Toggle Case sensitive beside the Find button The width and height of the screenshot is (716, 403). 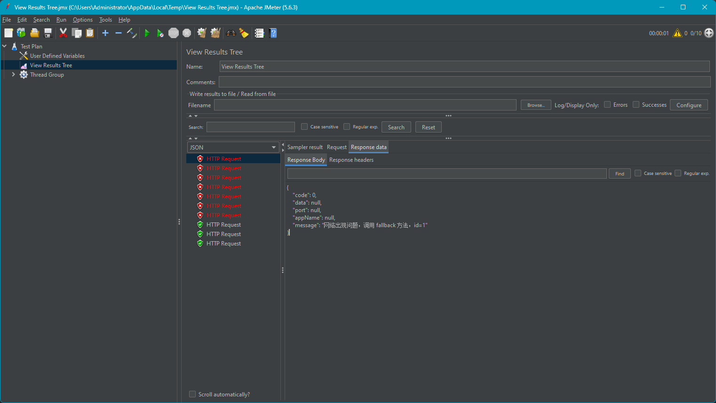[638, 173]
